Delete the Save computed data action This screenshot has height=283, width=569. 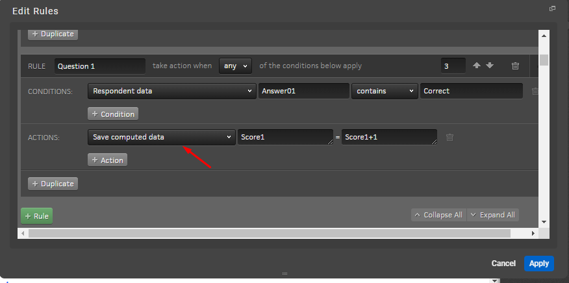pyautogui.click(x=449, y=137)
